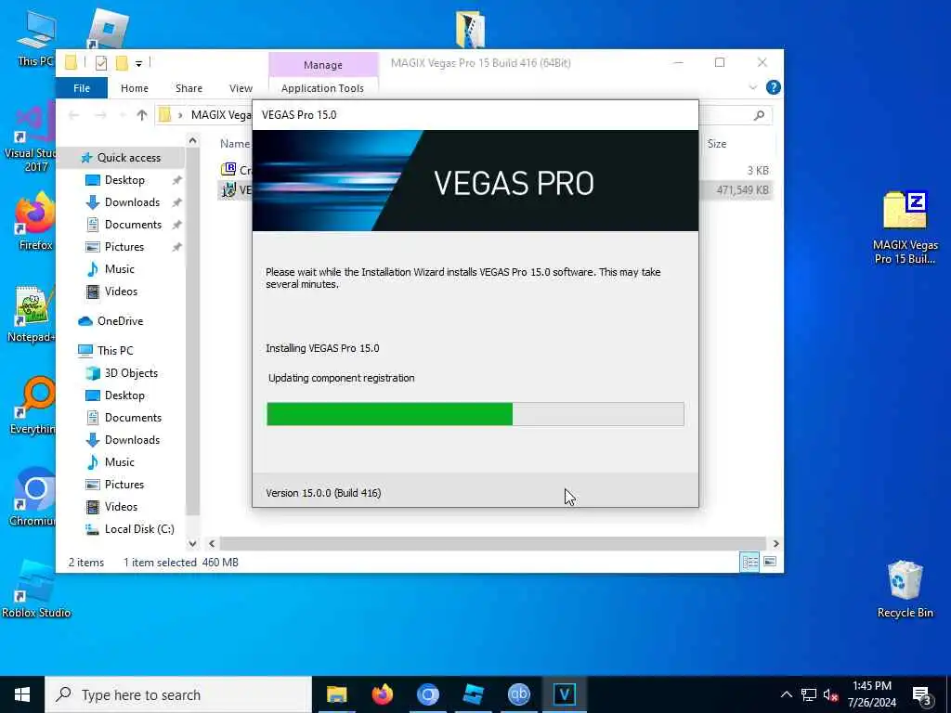Click the VEGAS Pro installer taskbar icon

click(564, 694)
